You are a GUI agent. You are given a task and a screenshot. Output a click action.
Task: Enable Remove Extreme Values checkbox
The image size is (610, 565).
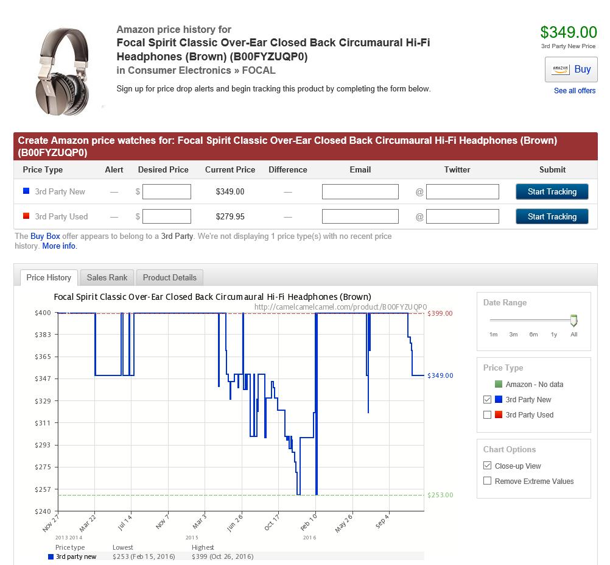[487, 481]
